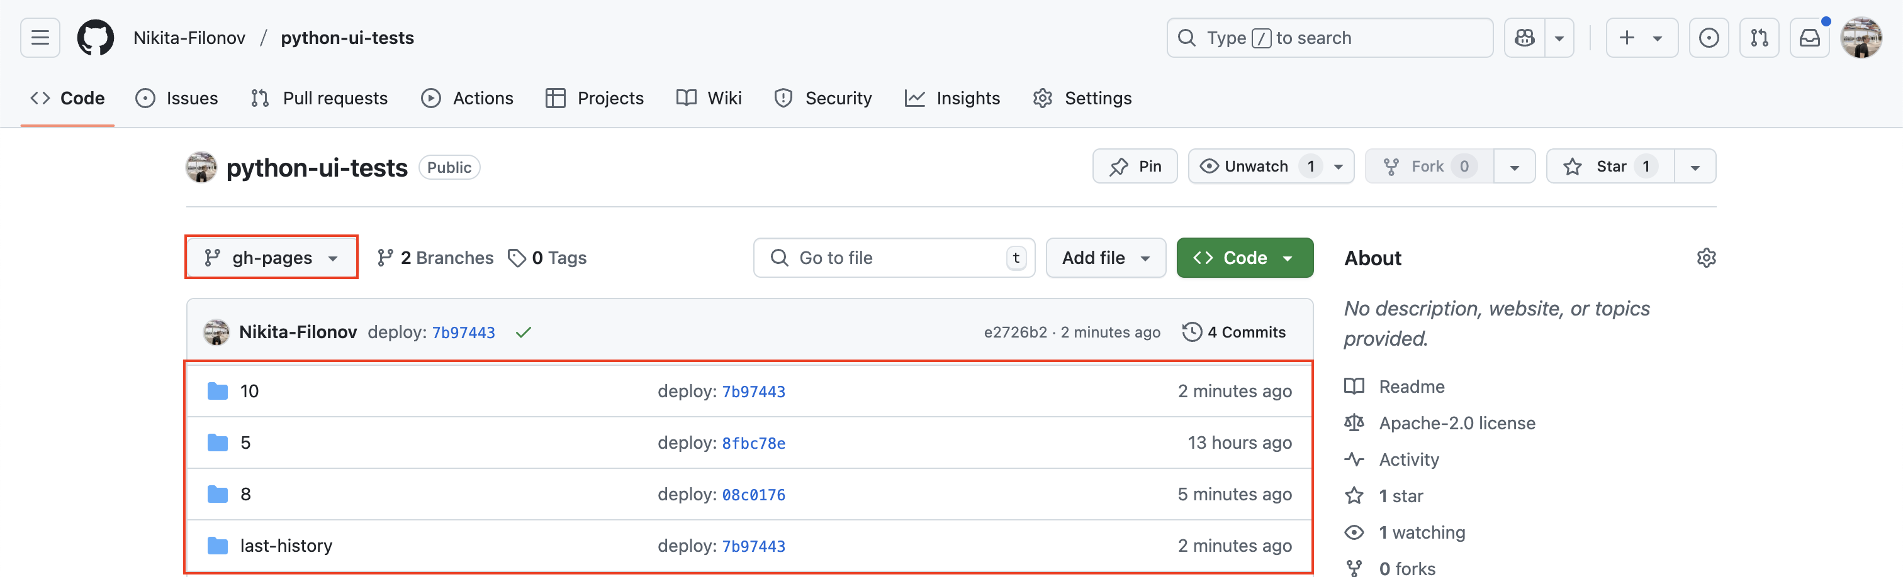The image size is (1903, 577).
Task: Go to GitHub homepage via Octocat logo
Action: coord(96,38)
